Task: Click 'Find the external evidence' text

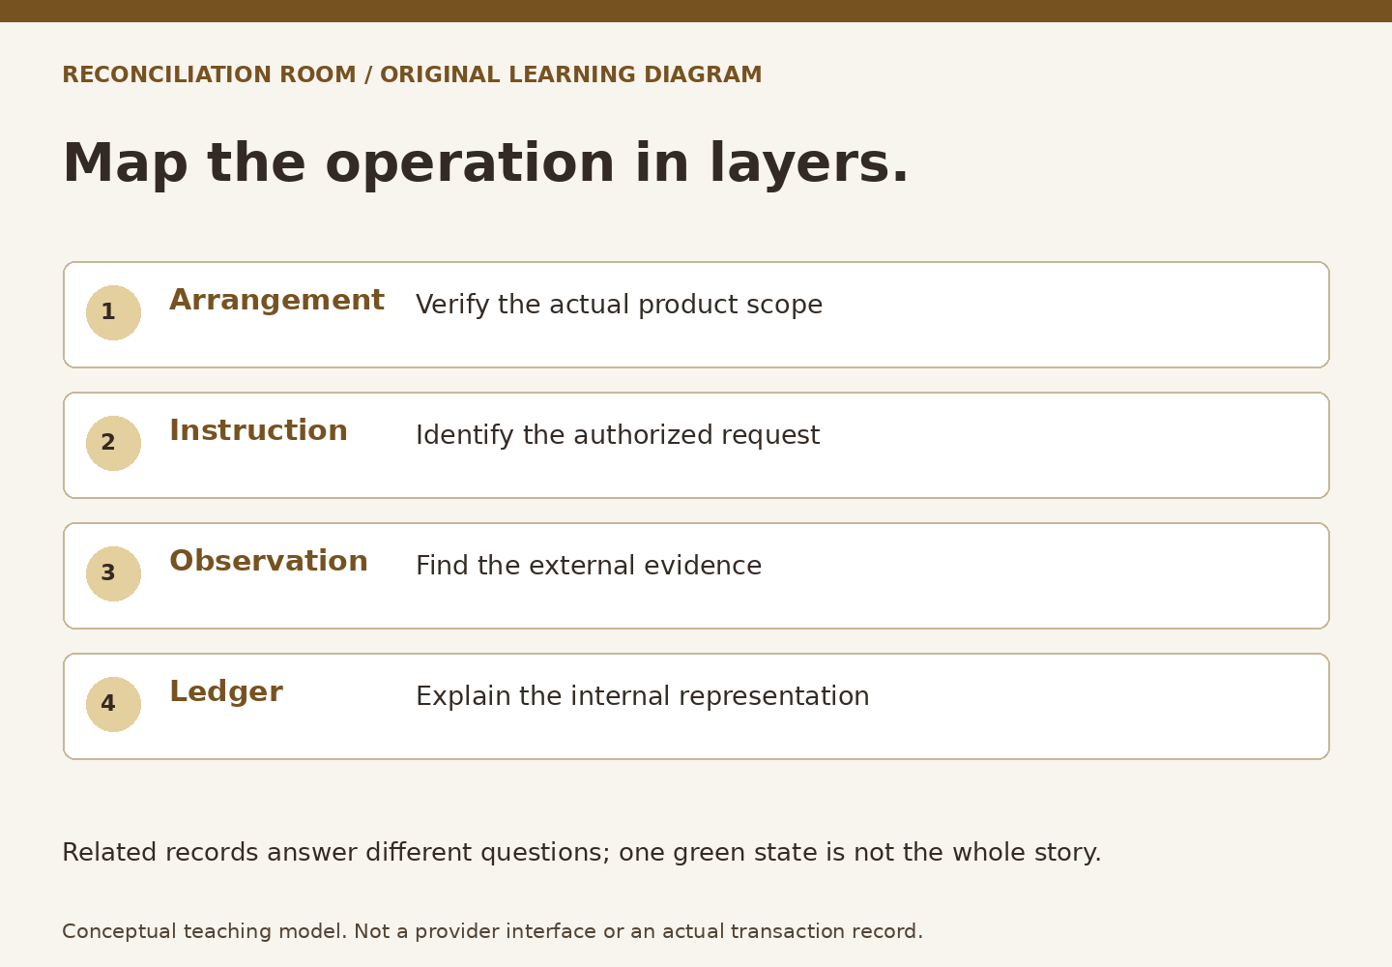Action: (x=589, y=567)
